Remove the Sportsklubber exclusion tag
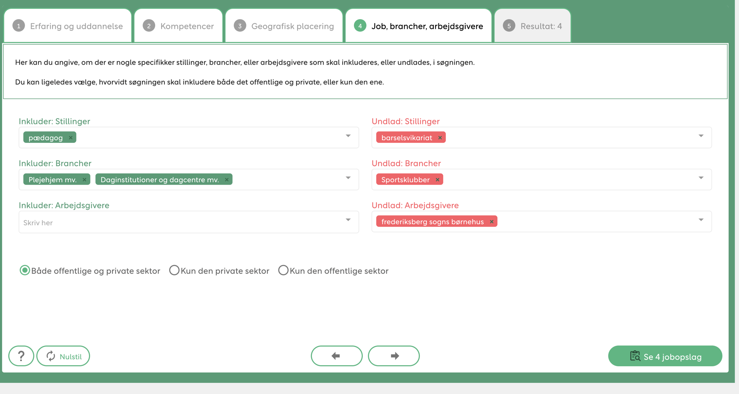739x394 pixels. pyautogui.click(x=437, y=180)
